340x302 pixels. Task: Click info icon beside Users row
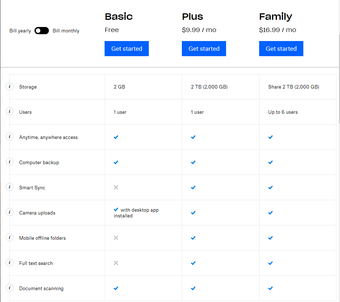tap(10, 112)
